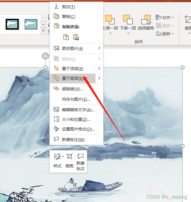Select the second picture style thumbnail
The width and height of the screenshot is (191, 202).
tap(31, 24)
